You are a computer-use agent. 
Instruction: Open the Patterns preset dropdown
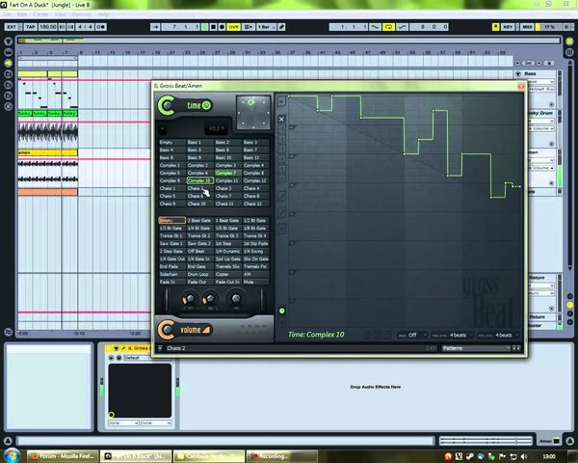[x=476, y=348]
